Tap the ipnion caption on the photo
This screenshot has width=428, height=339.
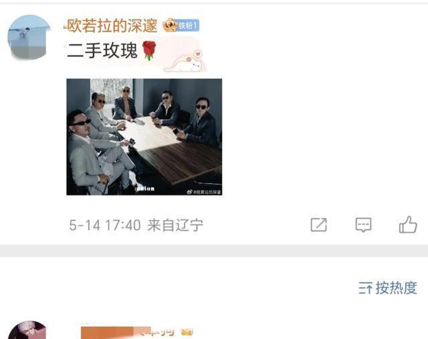[x=145, y=189]
